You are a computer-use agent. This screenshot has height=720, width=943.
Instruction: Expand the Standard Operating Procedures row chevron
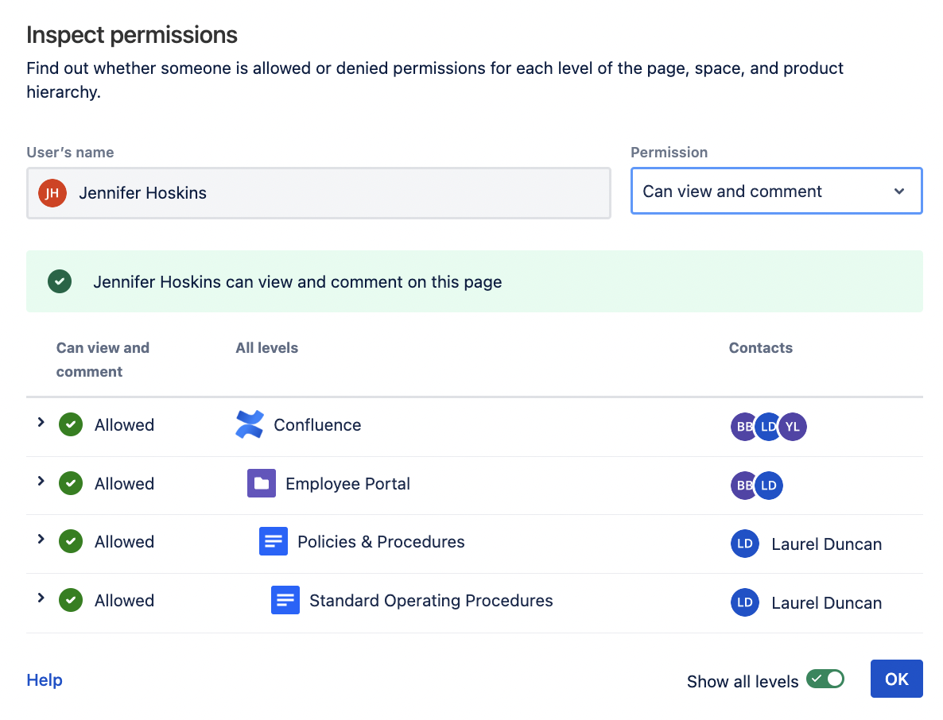pos(41,598)
